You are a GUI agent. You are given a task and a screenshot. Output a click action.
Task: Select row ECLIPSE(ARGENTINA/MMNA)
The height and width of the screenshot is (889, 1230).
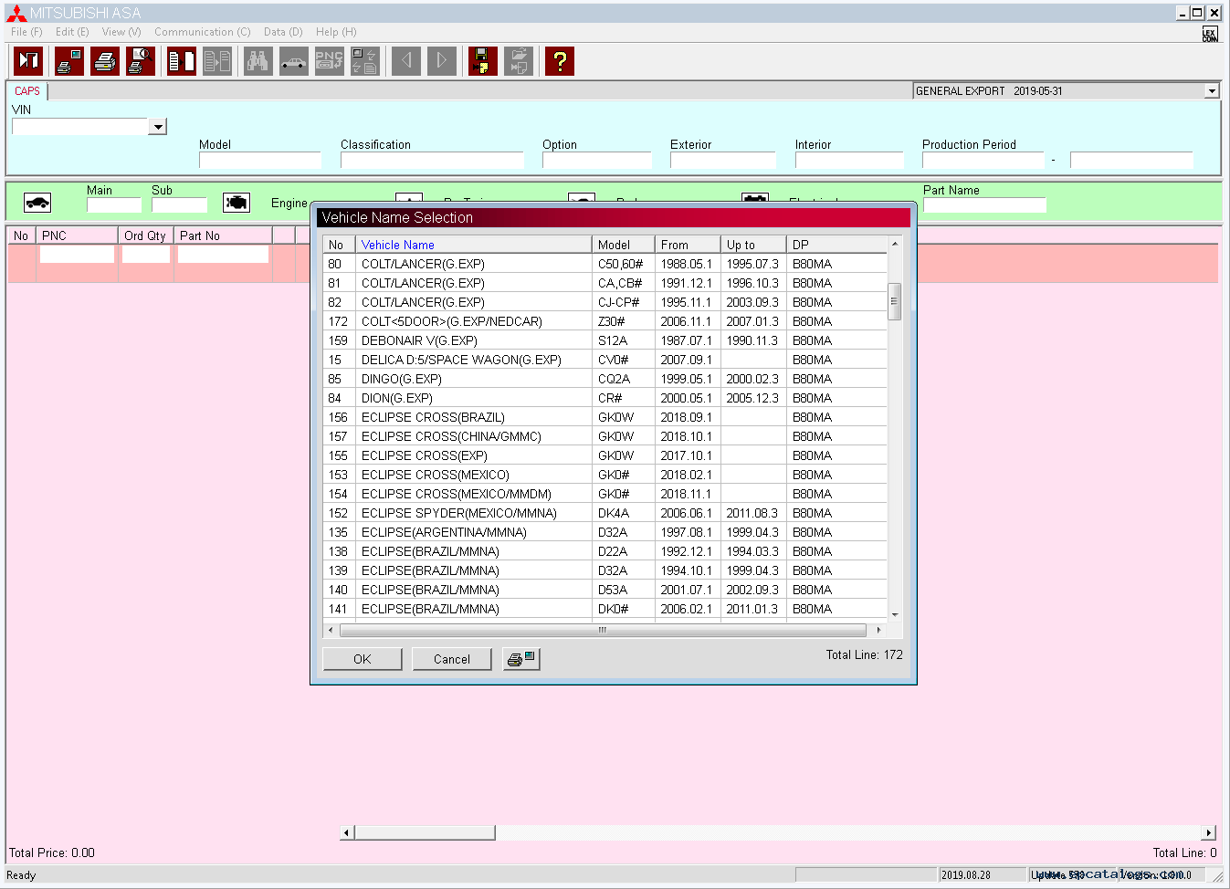[x=605, y=532]
